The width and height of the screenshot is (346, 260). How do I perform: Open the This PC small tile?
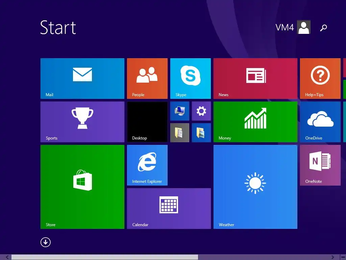point(180,111)
